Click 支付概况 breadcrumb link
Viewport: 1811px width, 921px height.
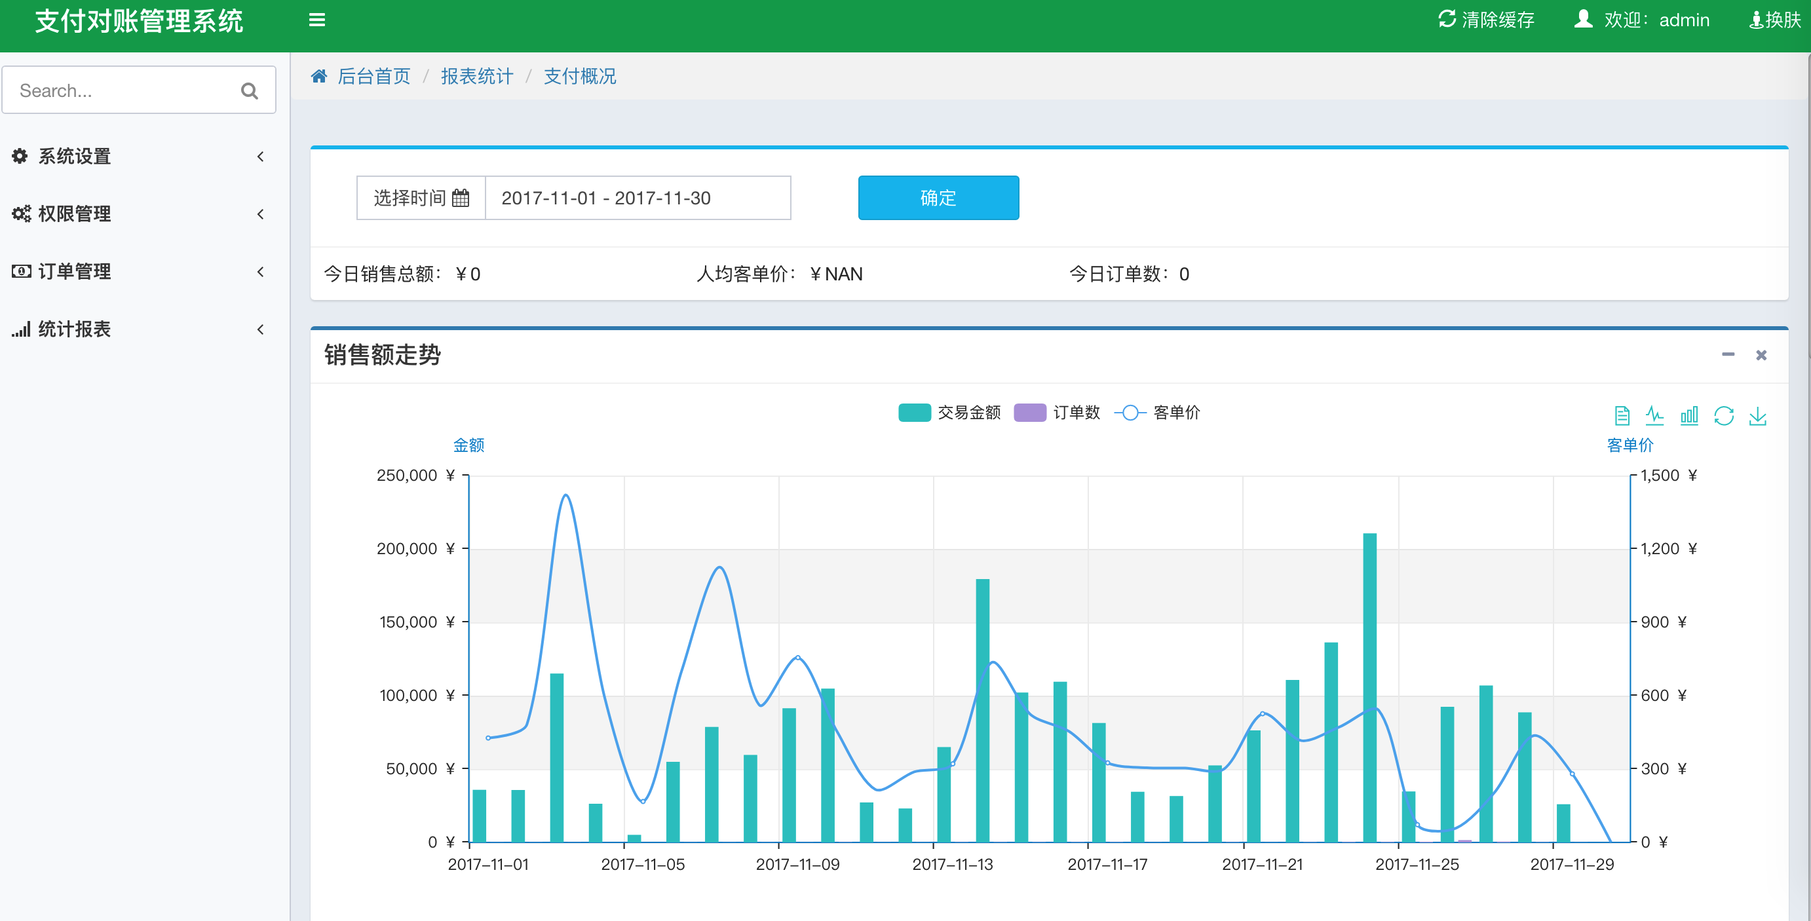click(579, 76)
